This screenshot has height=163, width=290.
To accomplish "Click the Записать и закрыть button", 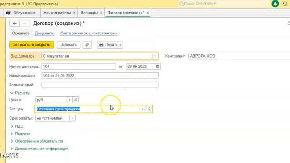I will (32, 45).
